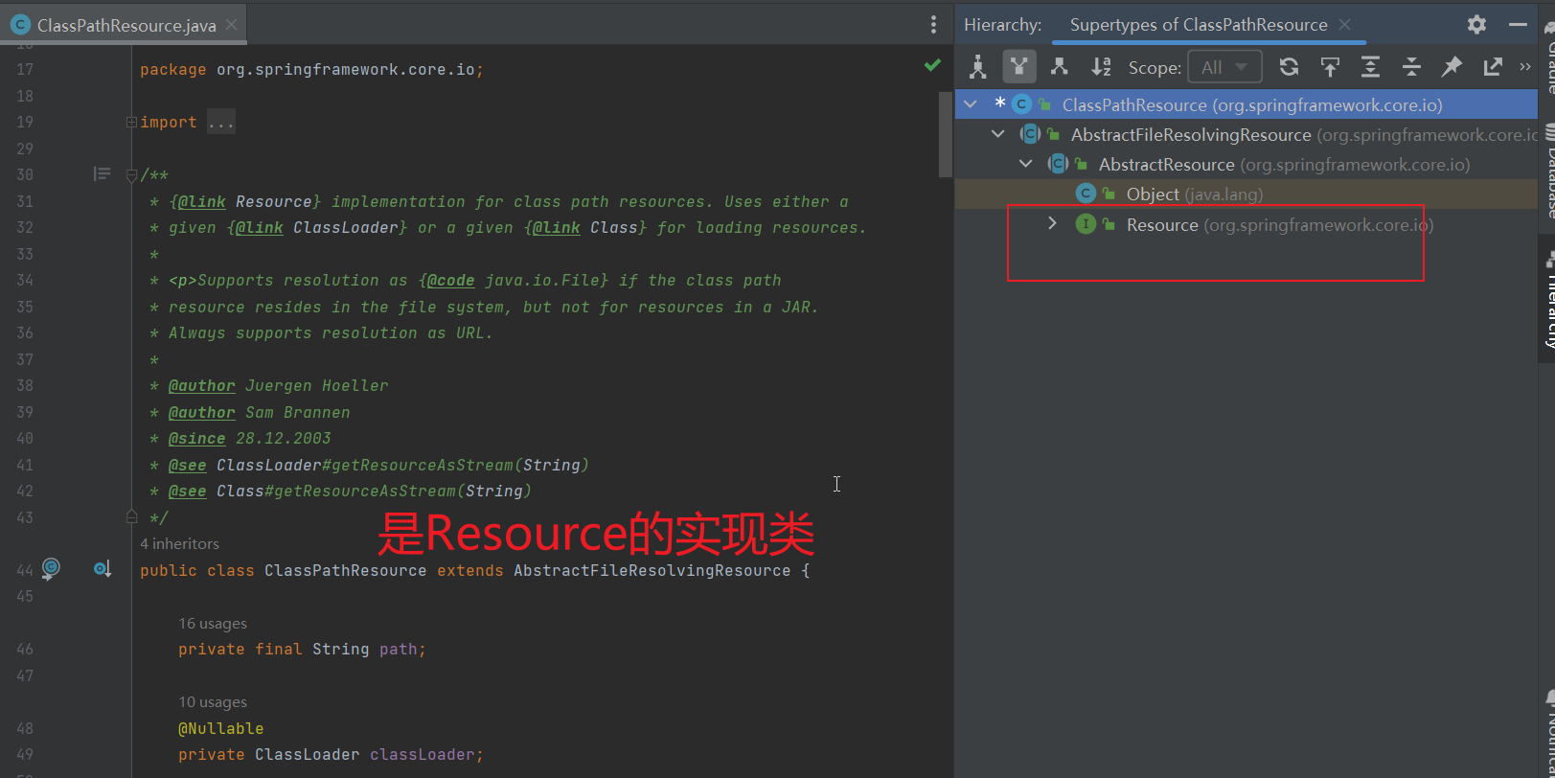Select Supertypes of ClassPathResource tab

pos(1198,25)
